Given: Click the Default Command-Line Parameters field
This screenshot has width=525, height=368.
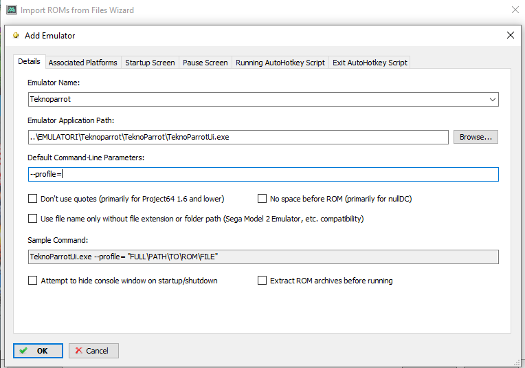Looking at the screenshot, I should point(263,174).
